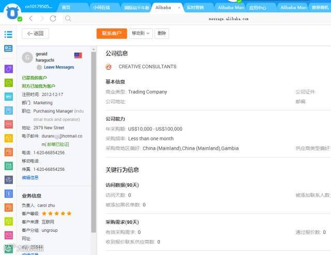Click the CREATIVE CONSULTANTS company name

(147, 67)
